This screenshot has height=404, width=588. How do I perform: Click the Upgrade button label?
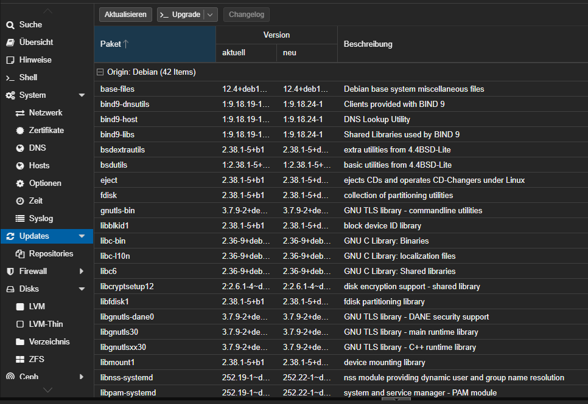point(186,15)
